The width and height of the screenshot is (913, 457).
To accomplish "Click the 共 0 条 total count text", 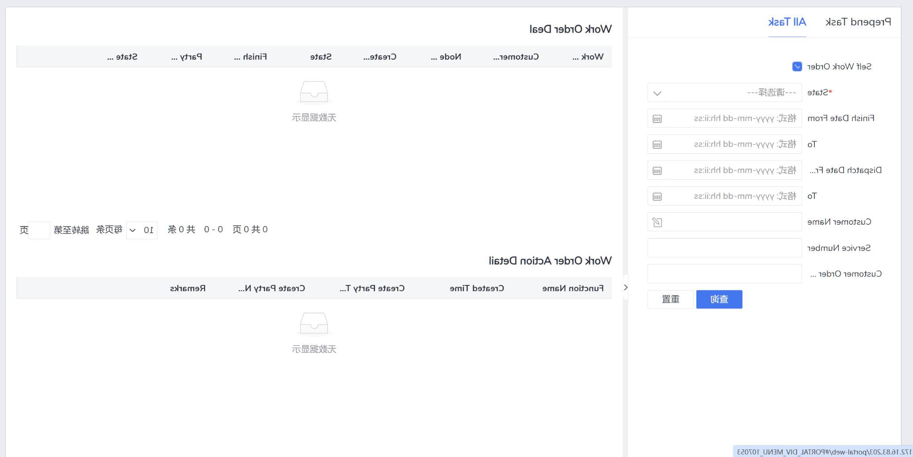I will coord(181,230).
